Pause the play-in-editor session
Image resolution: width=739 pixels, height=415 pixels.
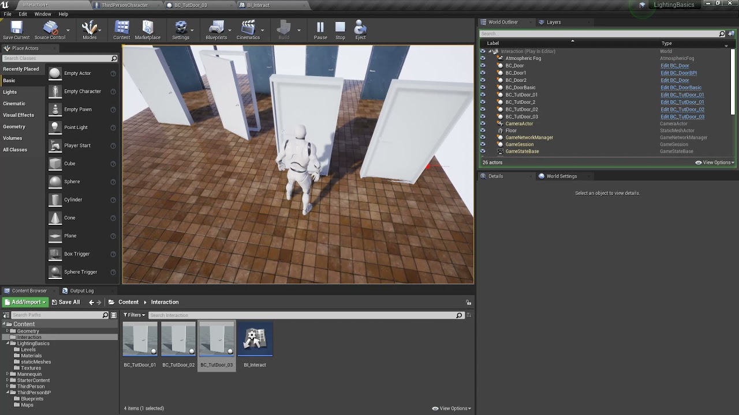[320, 30]
